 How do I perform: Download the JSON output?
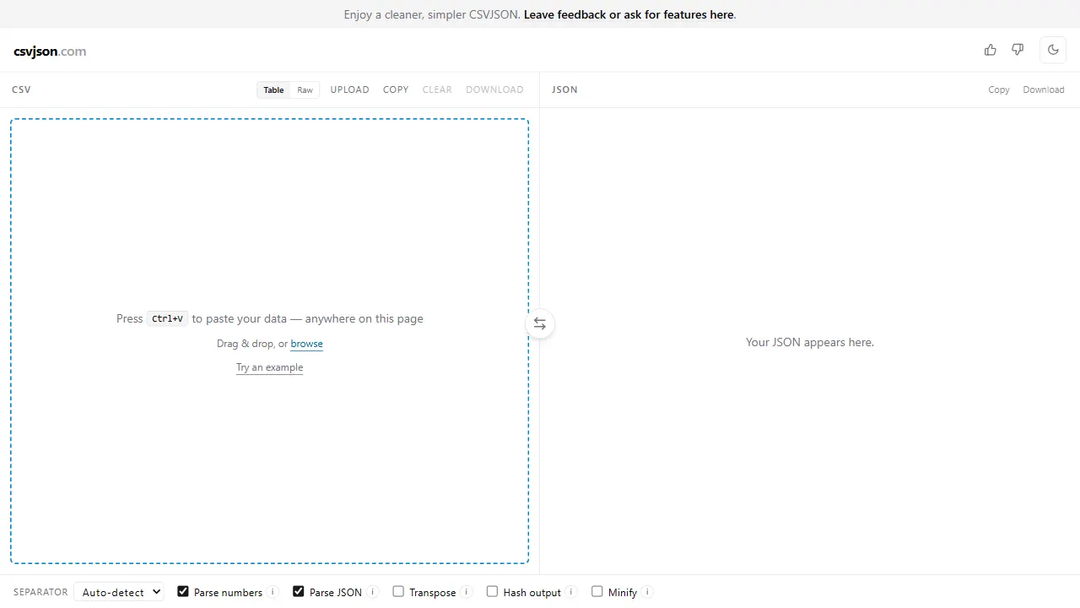pos(1044,90)
